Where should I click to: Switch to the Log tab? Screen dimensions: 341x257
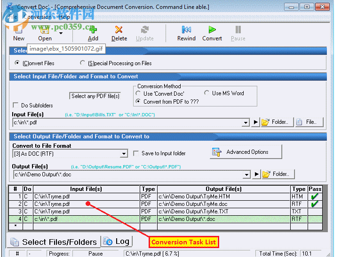click(117, 242)
